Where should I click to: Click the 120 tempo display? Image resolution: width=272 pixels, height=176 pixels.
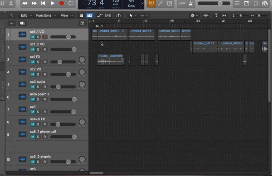tap(116, 4)
